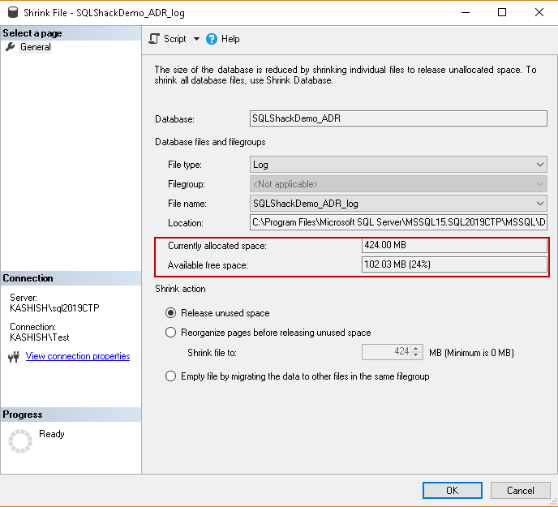Viewport: 558px width, 507px height.
Task: Select Release unused space radio option
Action: tap(170, 313)
